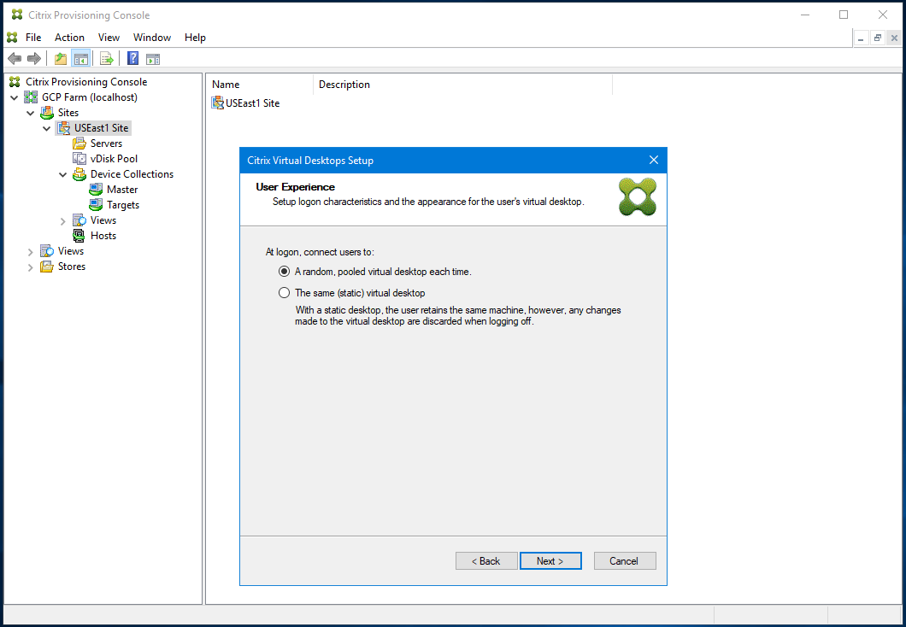This screenshot has height=627, width=906.
Task: Click the Export List toolbar icon
Action: (x=106, y=58)
